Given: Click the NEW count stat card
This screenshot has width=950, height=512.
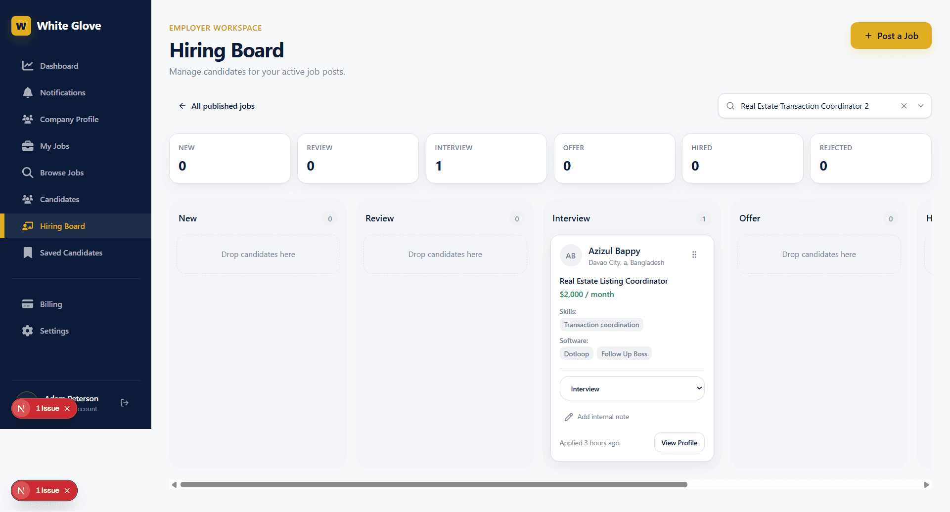Looking at the screenshot, I should click(x=230, y=158).
